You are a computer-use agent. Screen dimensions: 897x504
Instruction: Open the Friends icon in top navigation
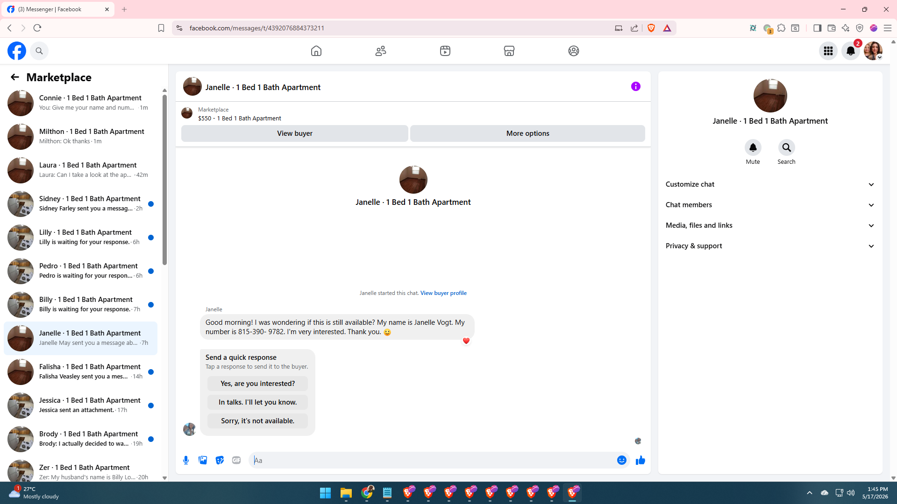381,51
